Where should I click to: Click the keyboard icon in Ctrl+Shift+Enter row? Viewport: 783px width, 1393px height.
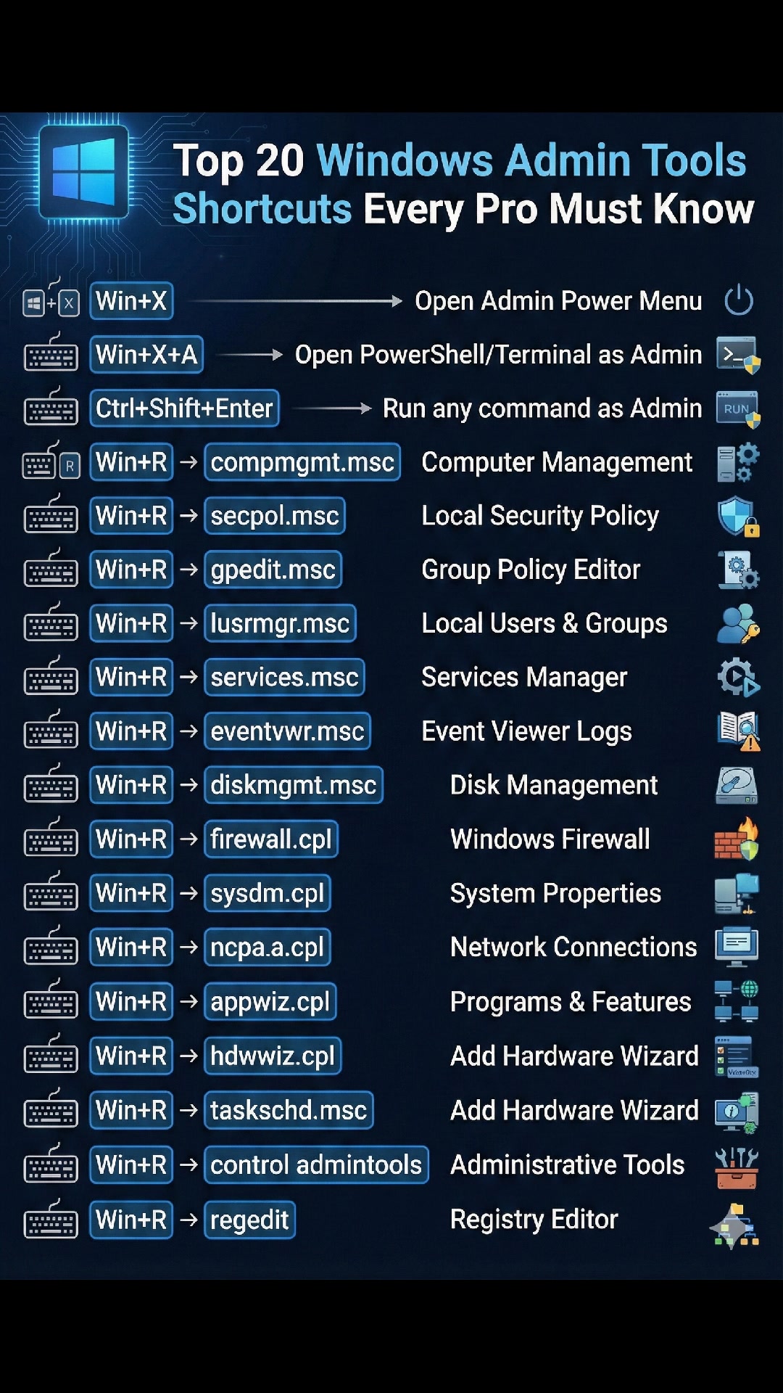point(51,406)
